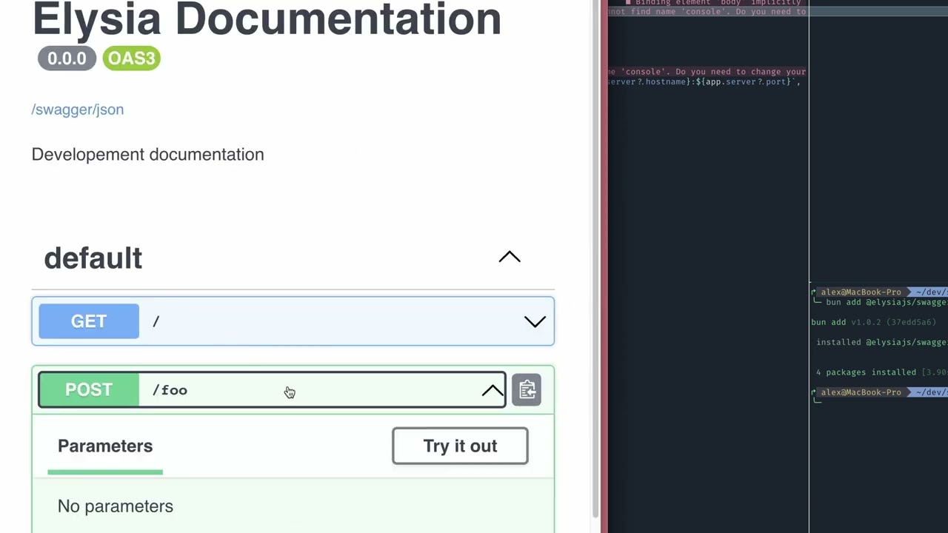Select the Parameters tab heading

coord(105,446)
